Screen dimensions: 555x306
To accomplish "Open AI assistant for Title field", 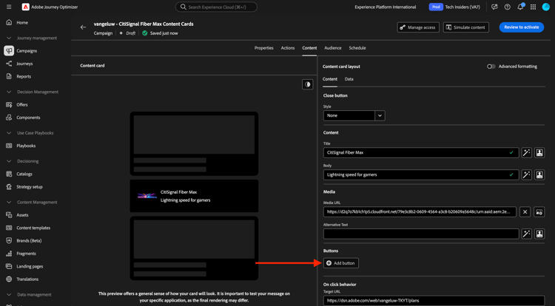I will 526,153.
